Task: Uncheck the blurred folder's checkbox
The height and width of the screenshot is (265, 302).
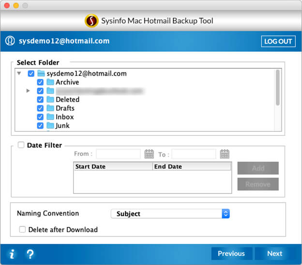Action: coord(40,91)
